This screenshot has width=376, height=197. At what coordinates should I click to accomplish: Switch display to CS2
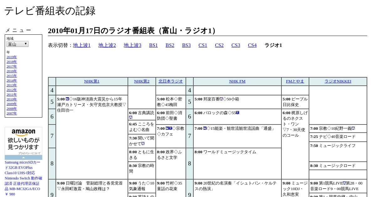click(219, 45)
